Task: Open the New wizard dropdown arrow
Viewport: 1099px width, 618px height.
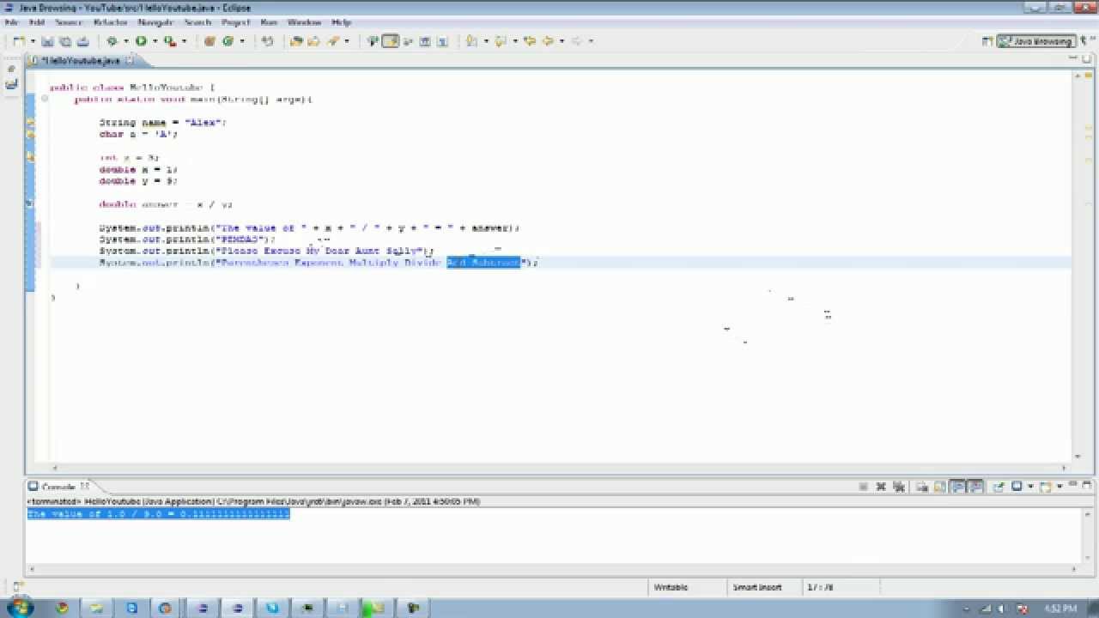Action: pos(33,41)
